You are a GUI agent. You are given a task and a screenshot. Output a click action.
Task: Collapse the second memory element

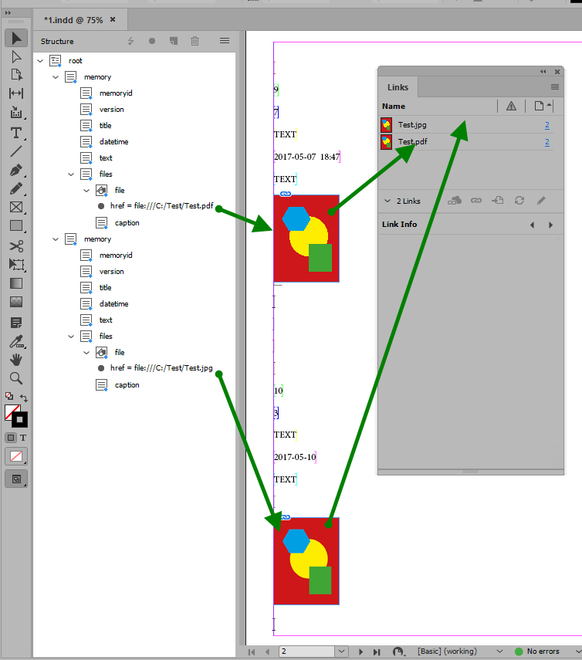click(x=56, y=239)
